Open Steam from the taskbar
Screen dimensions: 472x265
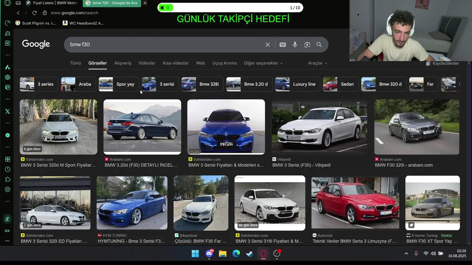(x=250, y=254)
